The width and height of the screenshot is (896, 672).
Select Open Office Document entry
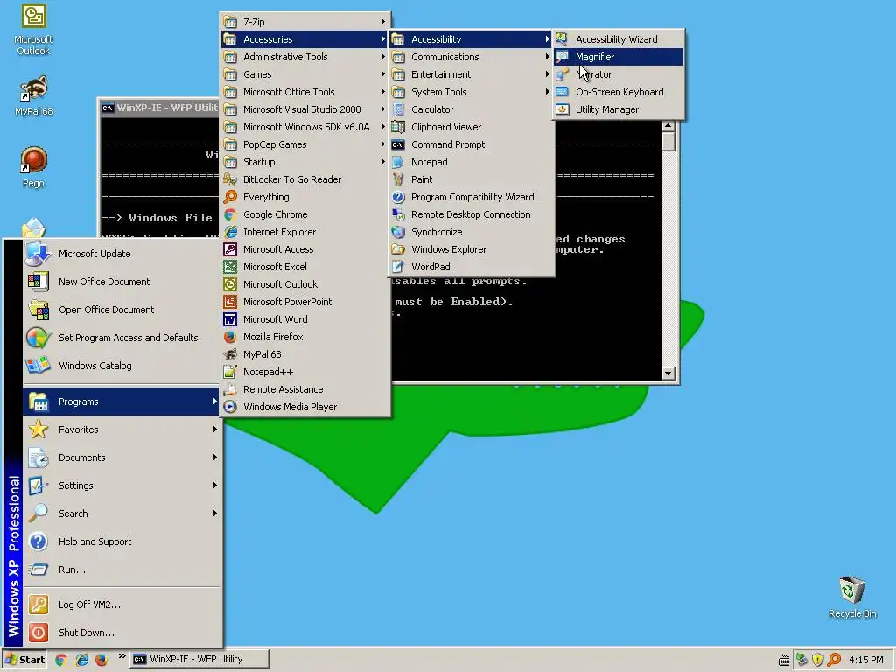pyautogui.click(x=122, y=310)
